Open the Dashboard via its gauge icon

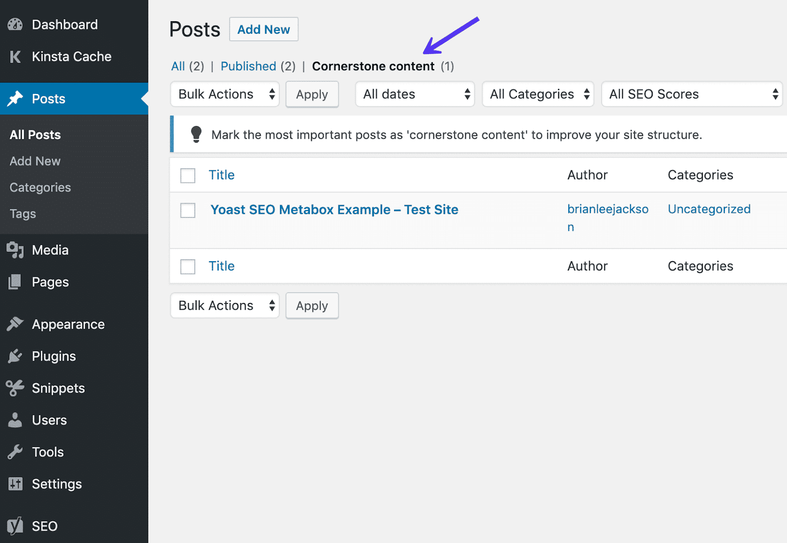click(15, 24)
